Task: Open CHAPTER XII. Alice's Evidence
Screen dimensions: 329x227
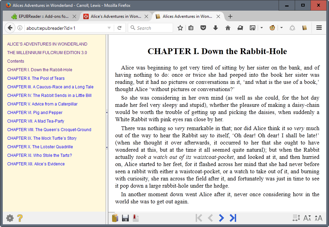Action: (x=36, y=164)
